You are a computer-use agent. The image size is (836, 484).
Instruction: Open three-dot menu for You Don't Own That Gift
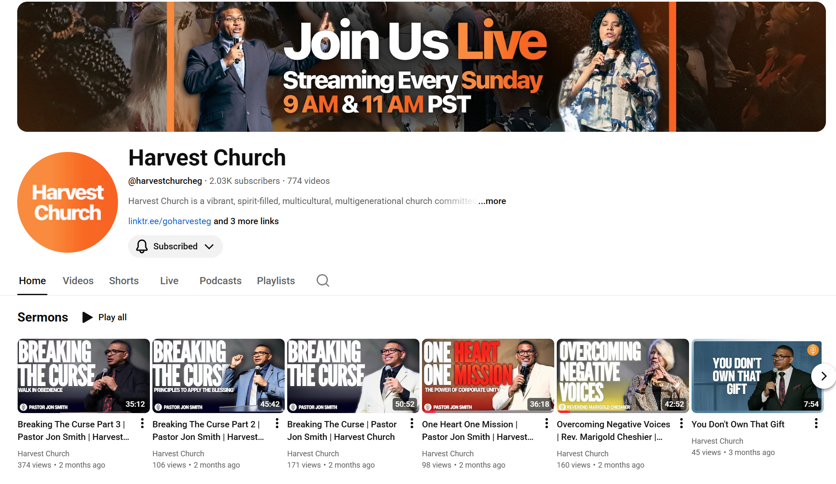click(x=816, y=424)
